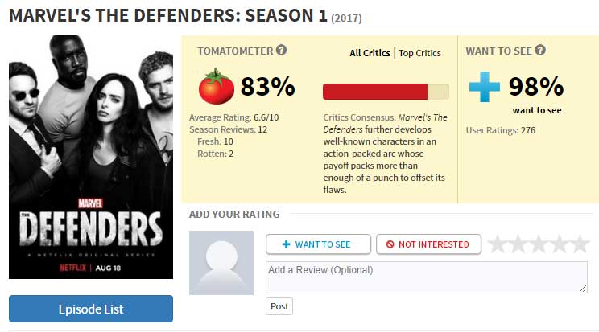The width and height of the screenshot is (599, 332).
Task: Click the resize handle of the review box
Action: pyautogui.click(x=583, y=289)
